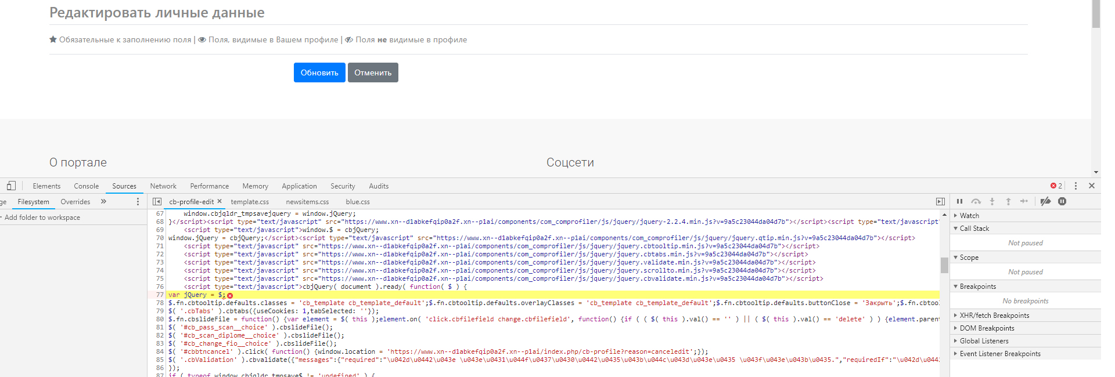Select the cb-profile-edit file tab

192,201
